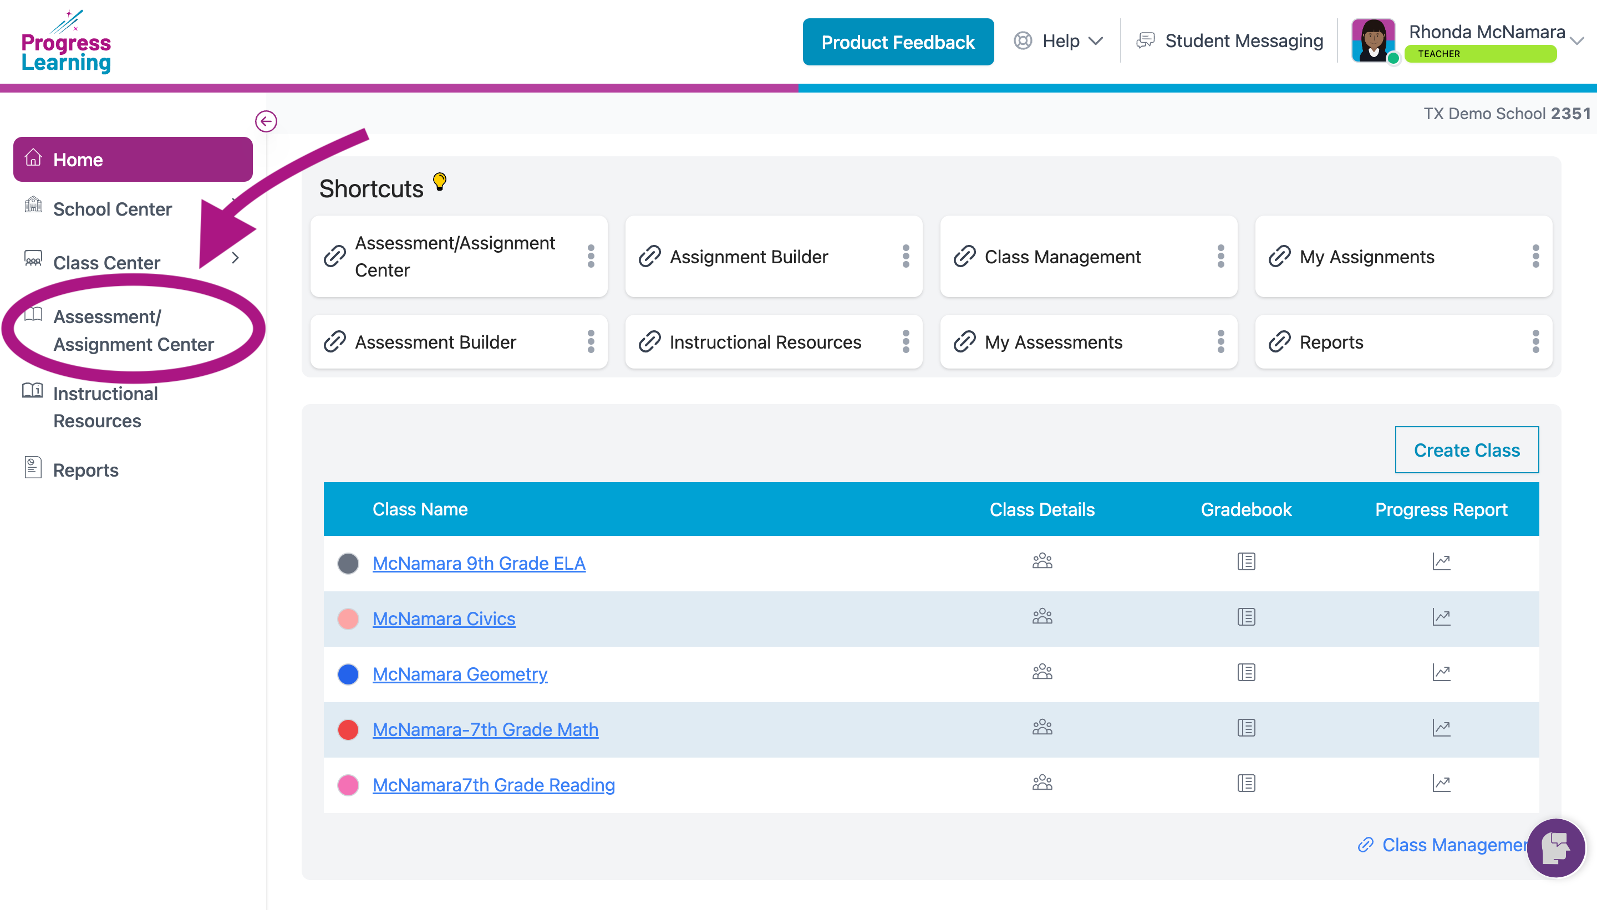Open School Center from the sidebar
The width and height of the screenshot is (1597, 910).
(x=113, y=209)
